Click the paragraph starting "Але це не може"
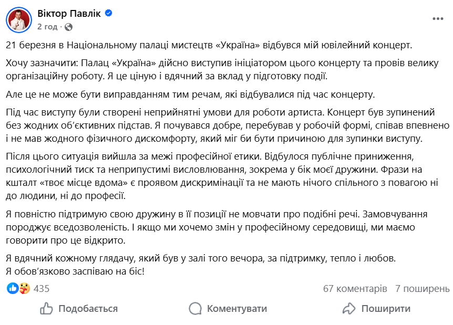Viewport: 453px width, 325px height. (191, 94)
